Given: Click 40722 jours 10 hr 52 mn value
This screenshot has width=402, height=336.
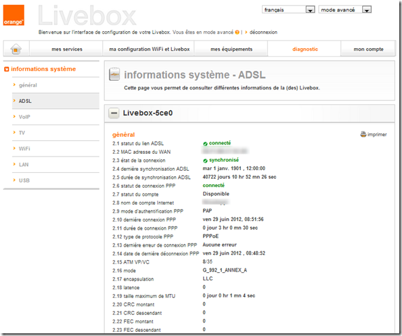Looking at the screenshot, I should [240, 177].
